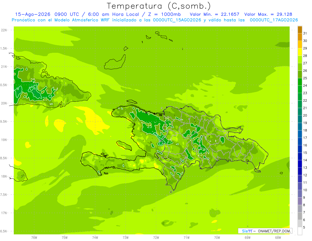Click legend value 21
The height and width of the screenshot is (241, 312).
305,108
